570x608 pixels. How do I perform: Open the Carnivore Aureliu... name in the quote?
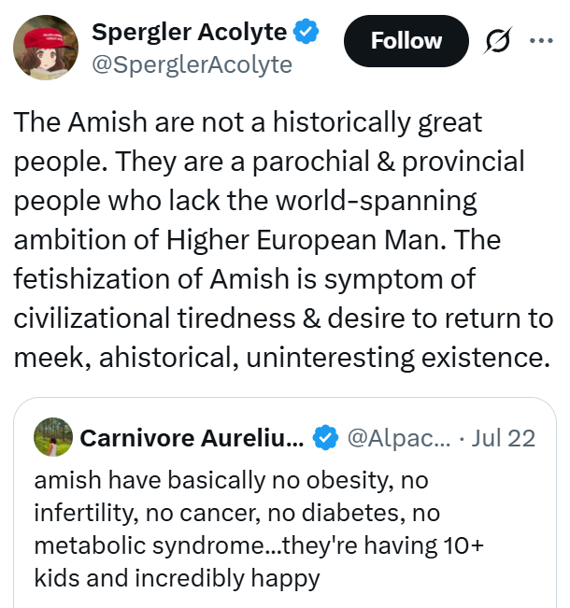pos(192,438)
